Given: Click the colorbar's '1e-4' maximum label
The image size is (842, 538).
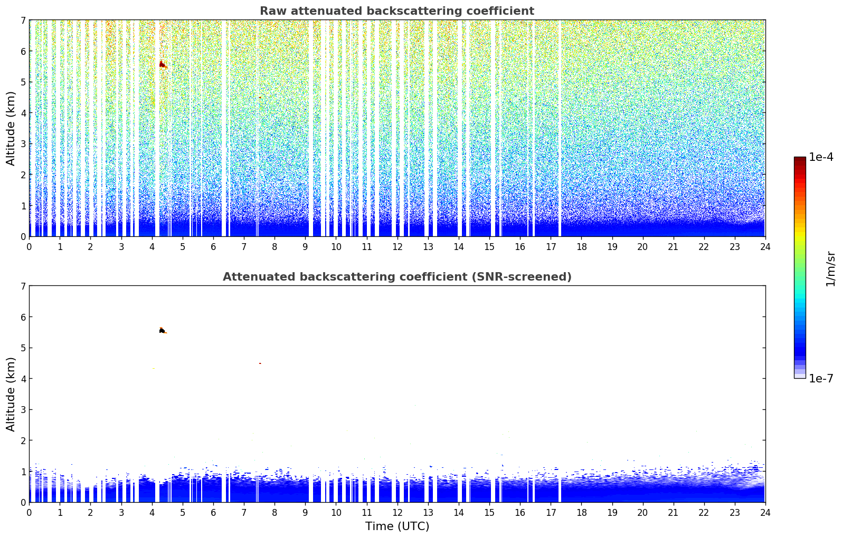Looking at the screenshot, I should click(821, 157).
